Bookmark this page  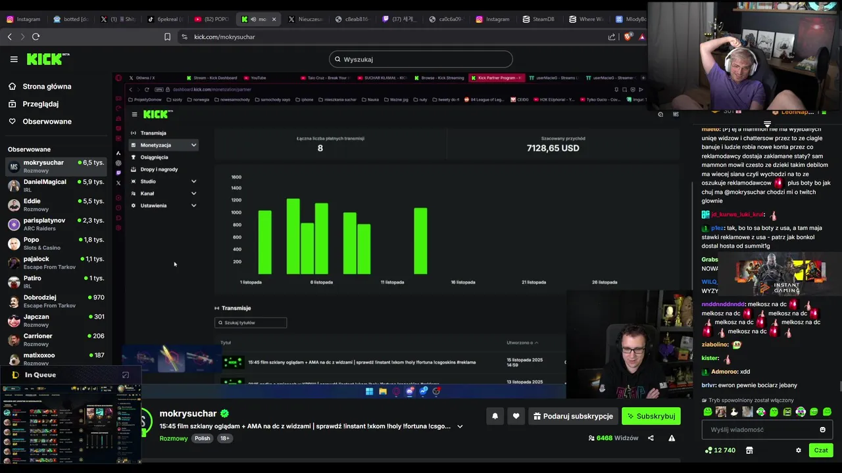(x=168, y=37)
